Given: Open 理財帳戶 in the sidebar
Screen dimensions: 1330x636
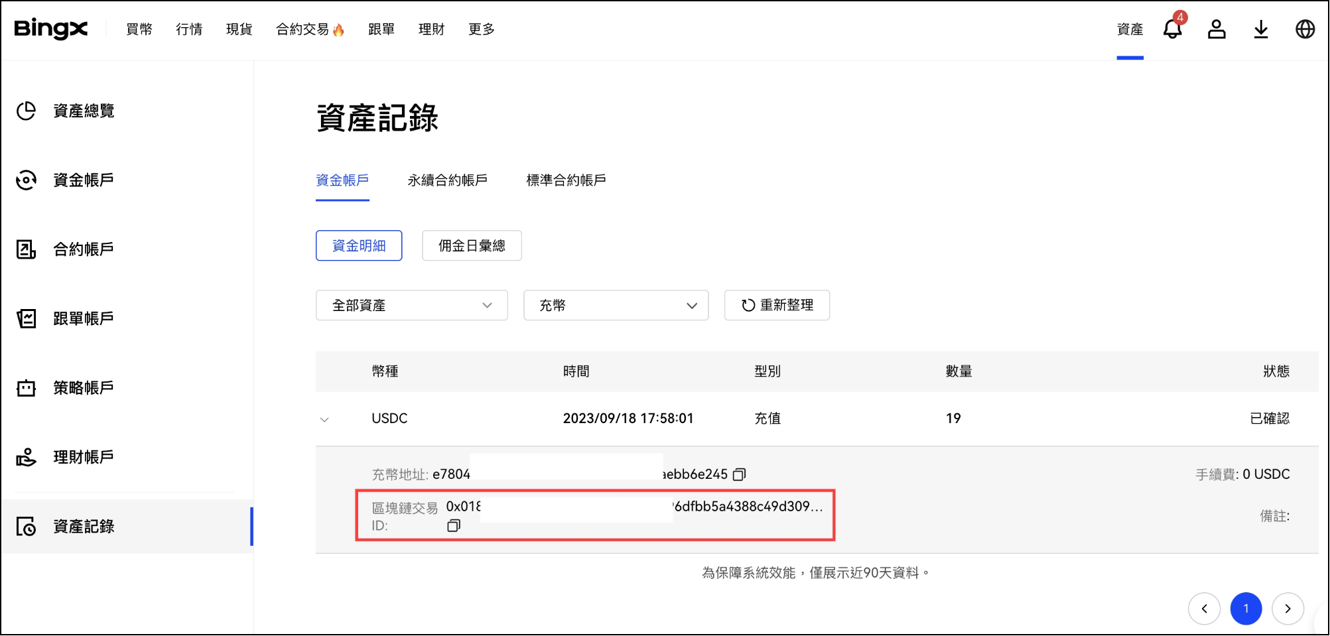Looking at the screenshot, I should pyautogui.click(x=84, y=457).
